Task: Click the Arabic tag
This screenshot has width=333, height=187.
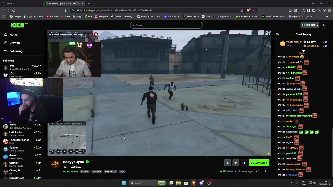Action: coord(85,172)
